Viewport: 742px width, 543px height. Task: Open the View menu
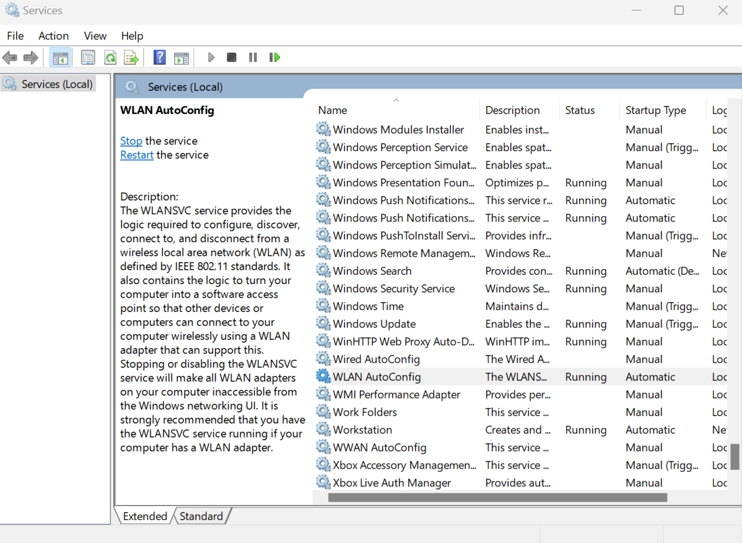[95, 35]
